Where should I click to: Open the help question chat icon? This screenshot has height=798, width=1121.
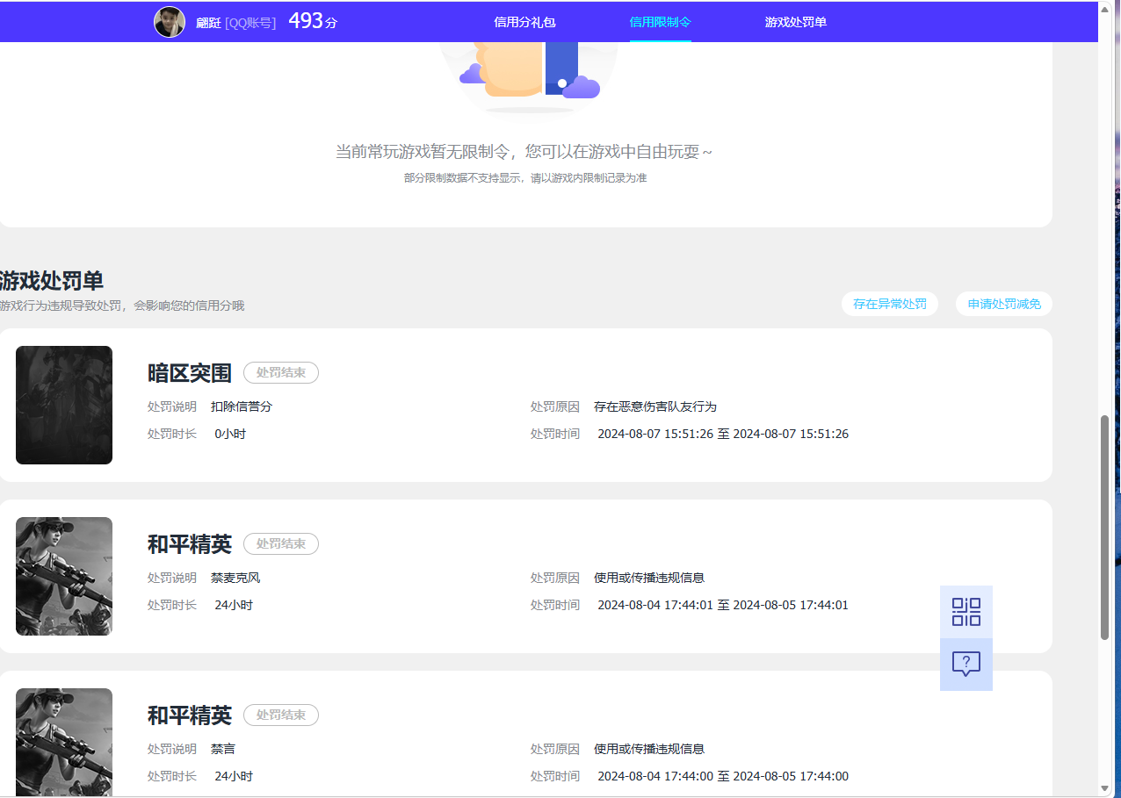click(966, 665)
